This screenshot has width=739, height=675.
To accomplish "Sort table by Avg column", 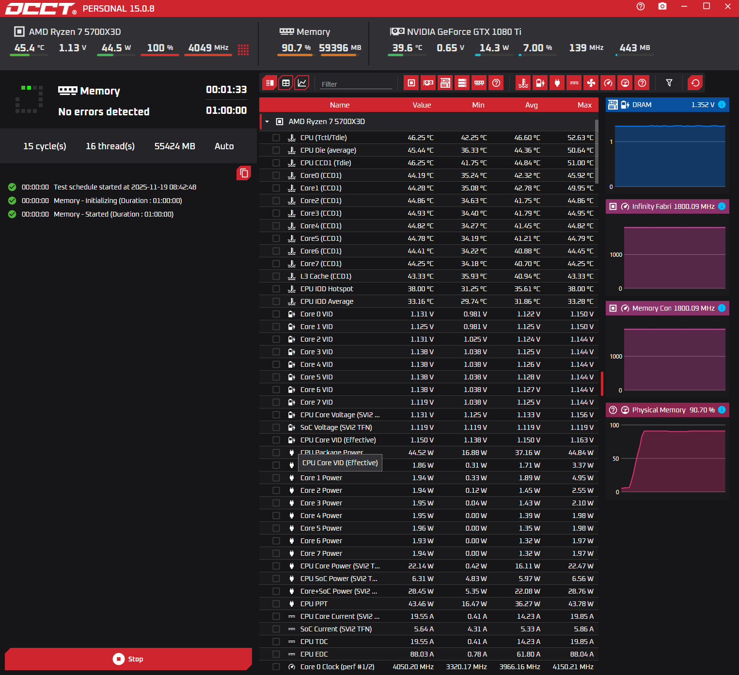I will pos(532,105).
